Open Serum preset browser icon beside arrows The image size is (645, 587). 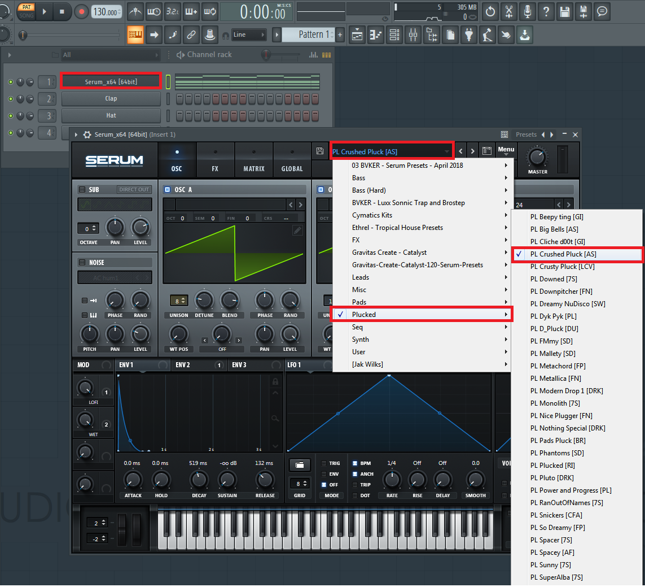coord(486,151)
